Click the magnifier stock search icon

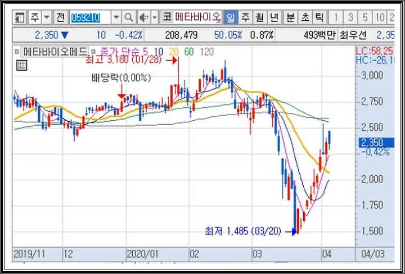point(128,18)
